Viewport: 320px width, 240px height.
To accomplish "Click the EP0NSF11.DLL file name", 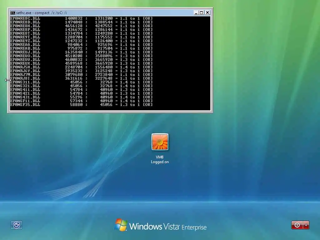I will coord(25,101).
